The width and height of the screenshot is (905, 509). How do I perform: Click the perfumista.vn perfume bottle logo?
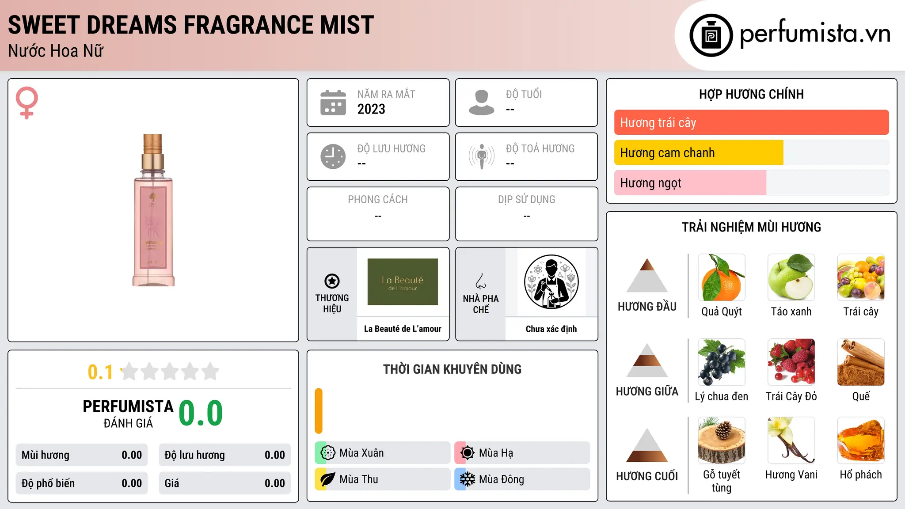[x=711, y=35]
